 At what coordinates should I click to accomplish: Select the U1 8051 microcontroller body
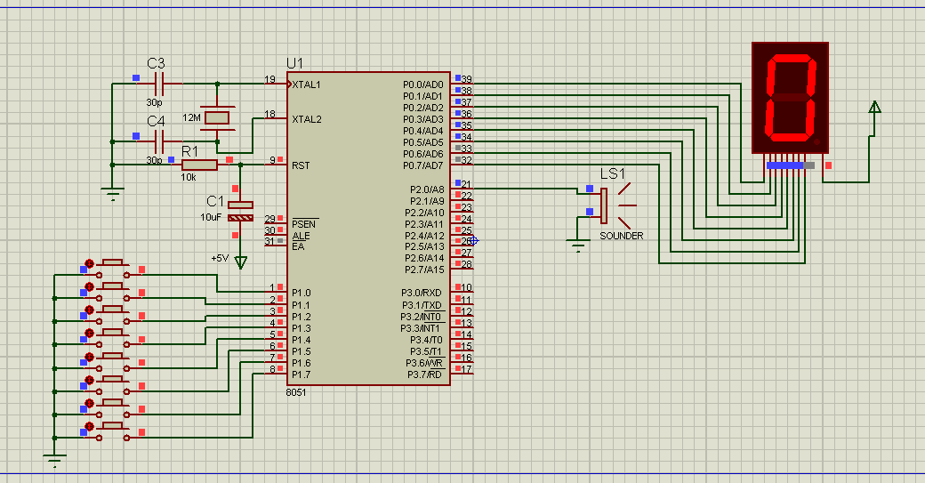[x=369, y=229]
